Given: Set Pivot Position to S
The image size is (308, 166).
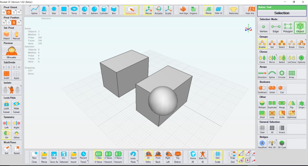Looking at the screenshot, I should [x=14, y=23].
